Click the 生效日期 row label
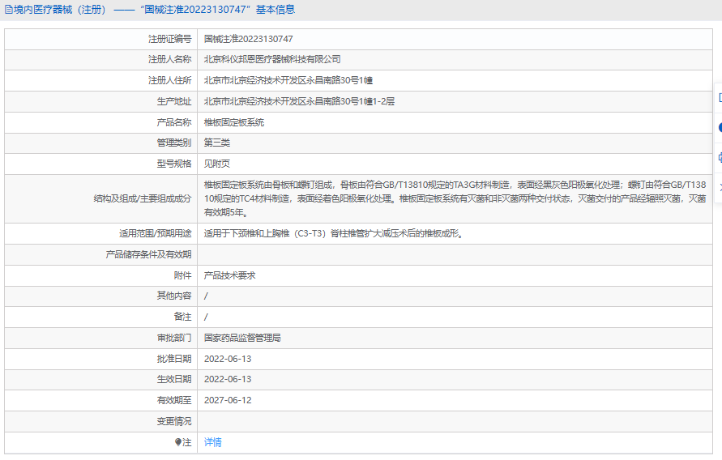This screenshot has height=460, width=722. pyautogui.click(x=174, y=380)
